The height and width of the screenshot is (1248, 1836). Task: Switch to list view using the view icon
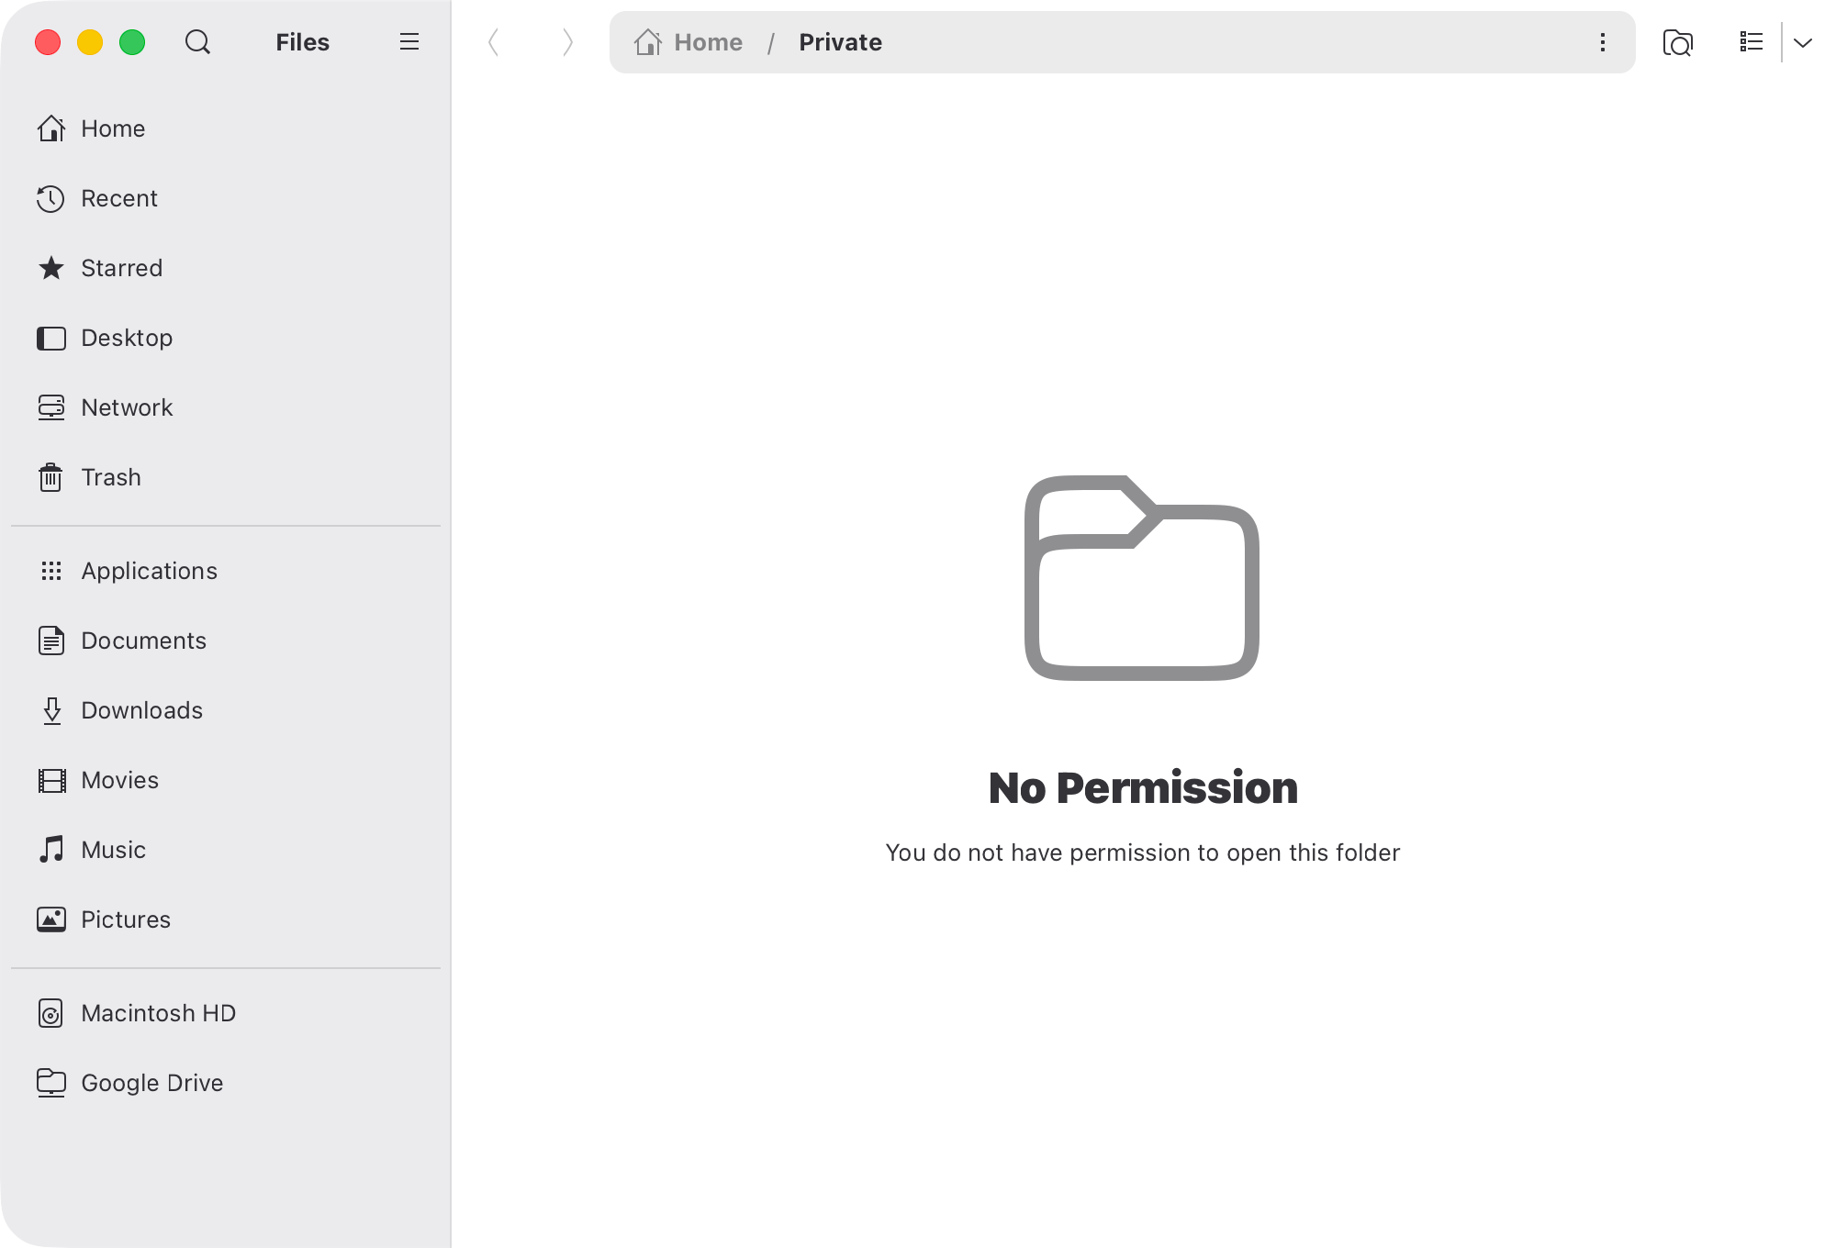click(x=1752, y=42)
